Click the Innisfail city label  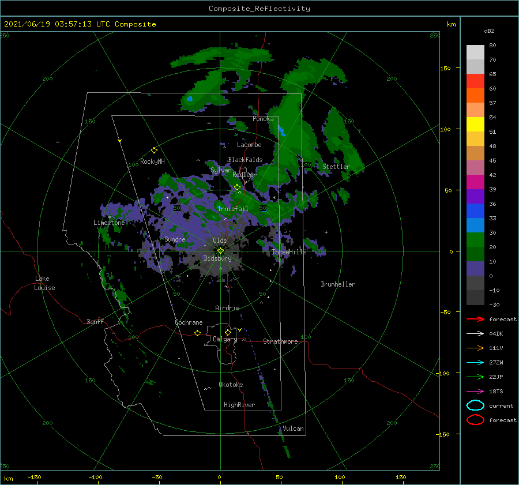233,209
